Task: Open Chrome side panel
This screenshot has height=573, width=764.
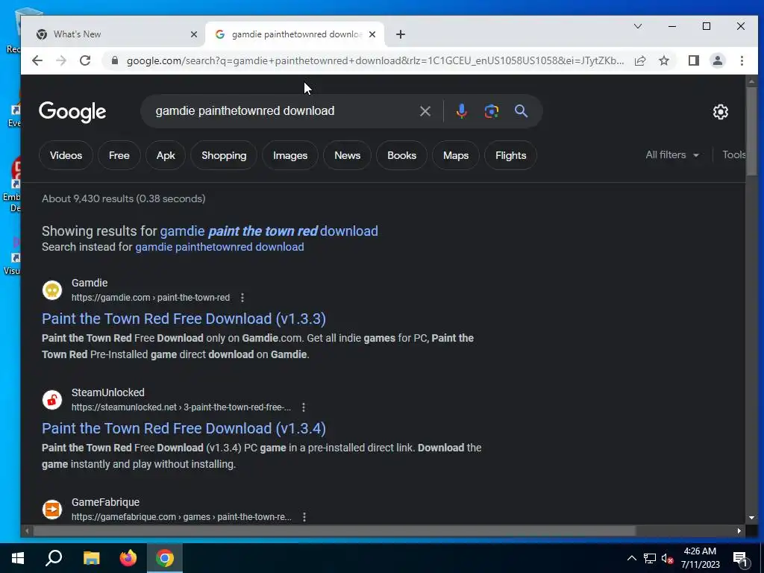Action: (x=693, y=60)
